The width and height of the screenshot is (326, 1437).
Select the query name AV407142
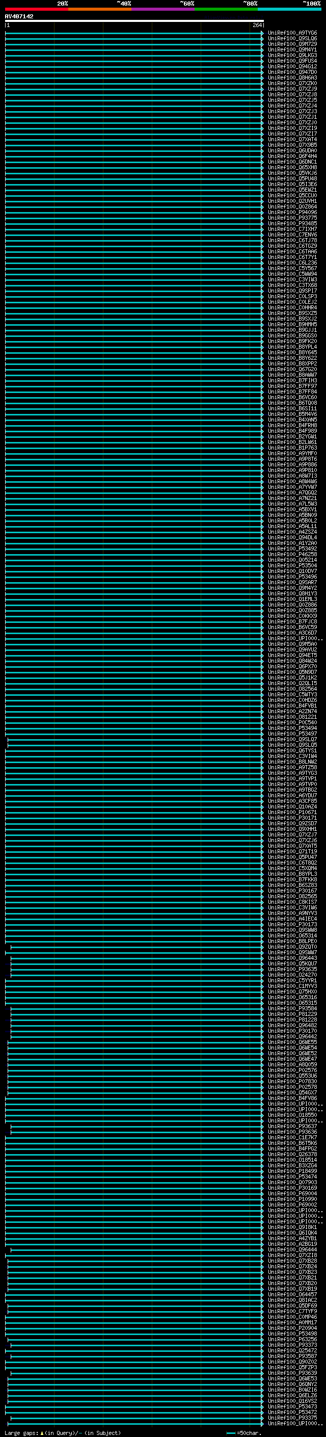pyautogui.click(x=19, y=16)
